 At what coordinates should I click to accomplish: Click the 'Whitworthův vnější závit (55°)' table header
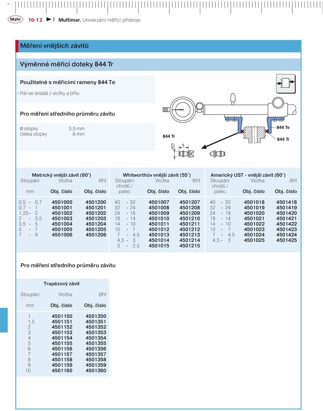coord(157,175)
